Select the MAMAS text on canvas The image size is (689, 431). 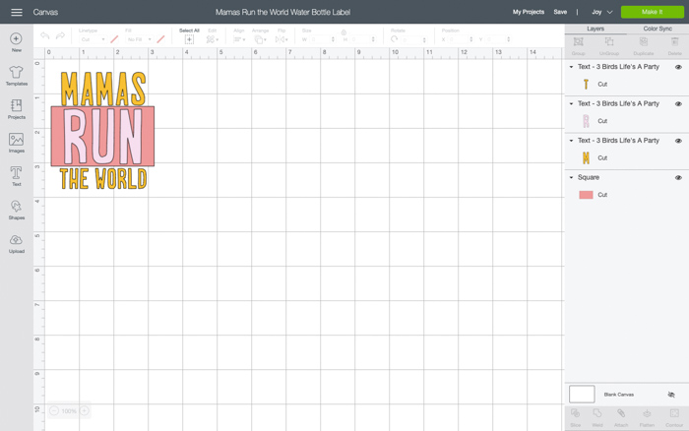pos(103,89)
